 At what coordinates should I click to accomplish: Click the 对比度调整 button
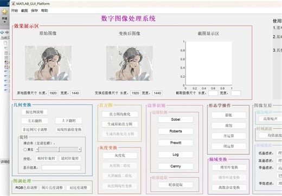click(x=78, y=188)
